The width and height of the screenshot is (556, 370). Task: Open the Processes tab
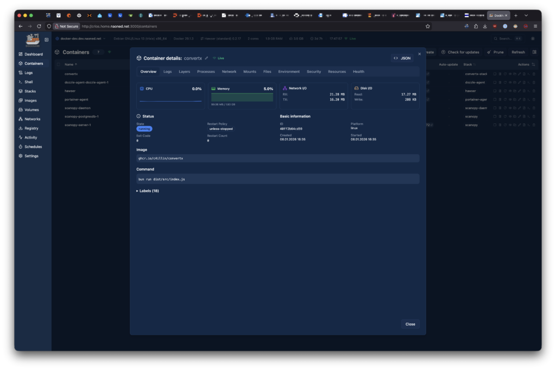[206, 72]
